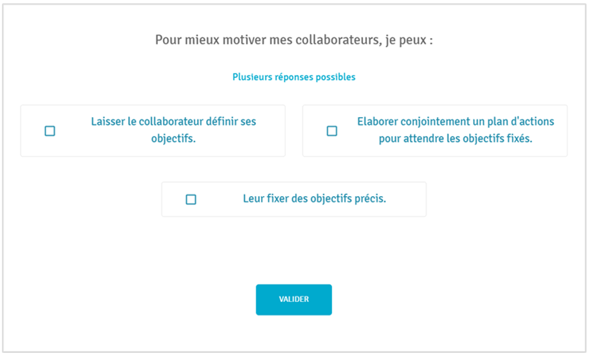
Task: Click "plan d'actions" in the second answer
Action: [x=522, y=122]
